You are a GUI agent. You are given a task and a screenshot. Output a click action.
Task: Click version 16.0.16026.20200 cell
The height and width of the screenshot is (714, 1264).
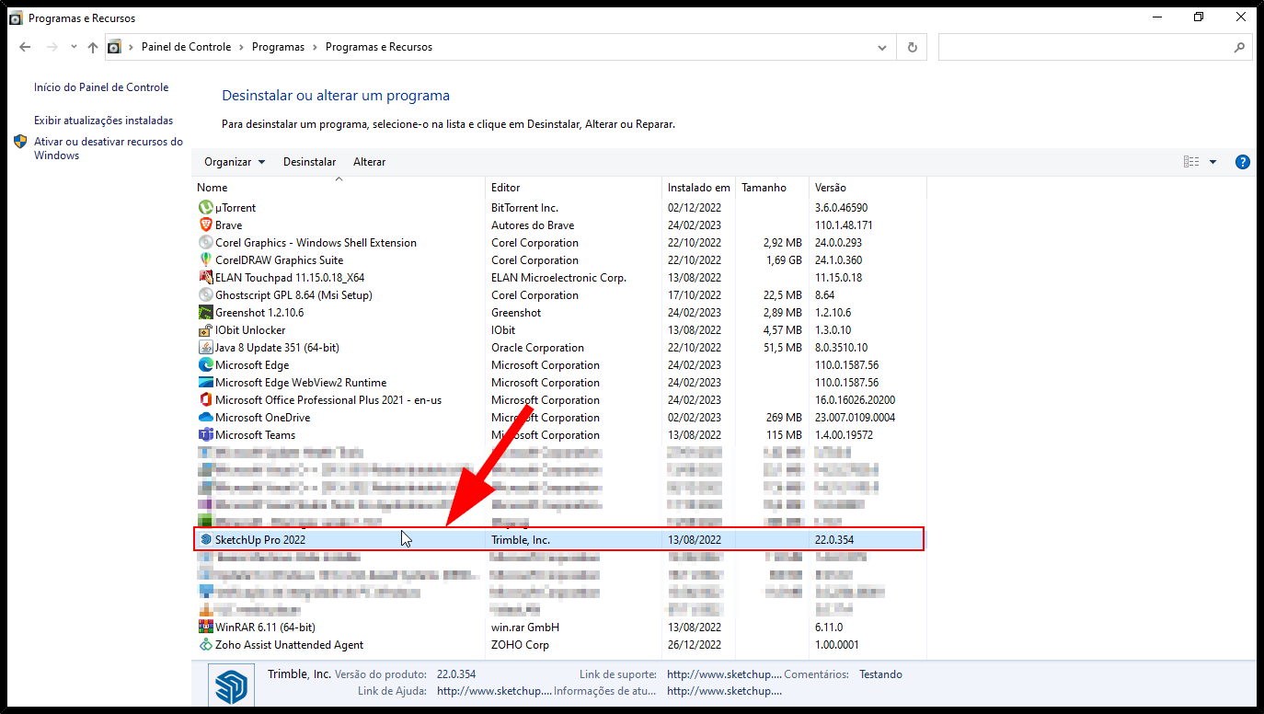pos(855,400)
